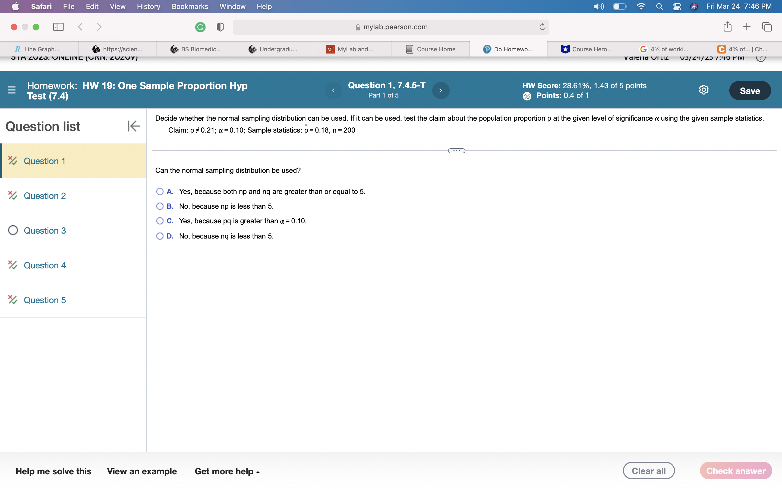Select answer choice C radio button
Image resolution: width=782 pixels, height=489 pixels.
point(160,221)
